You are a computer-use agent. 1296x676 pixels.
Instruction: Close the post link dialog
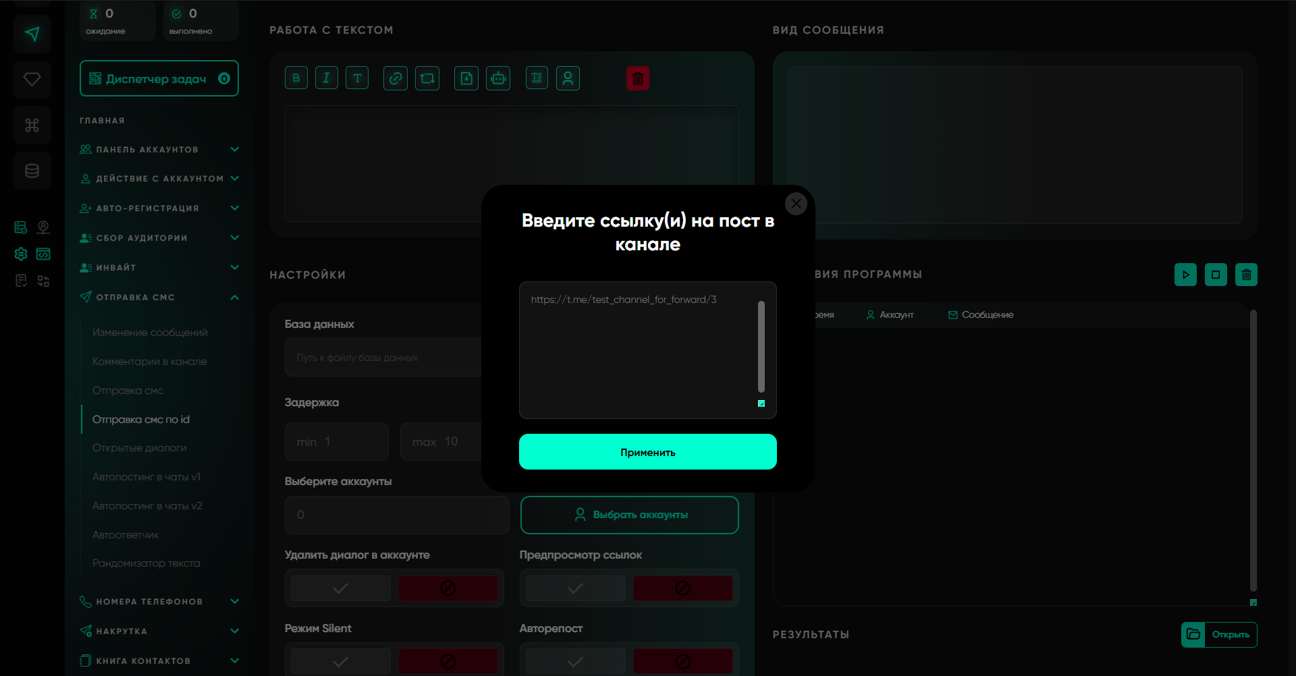(796, 203)
